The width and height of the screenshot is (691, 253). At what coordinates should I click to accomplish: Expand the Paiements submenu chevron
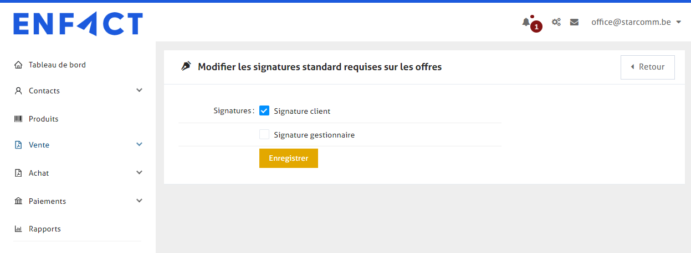coord(139,201)
